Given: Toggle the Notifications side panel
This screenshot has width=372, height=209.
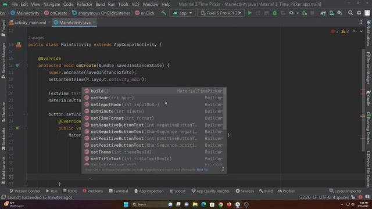Looking at the screenshot, I should pyautogui.click(x=369, y=33).
